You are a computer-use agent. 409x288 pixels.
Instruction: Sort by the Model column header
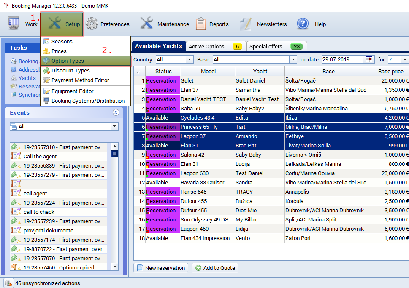tap(208, 71)
